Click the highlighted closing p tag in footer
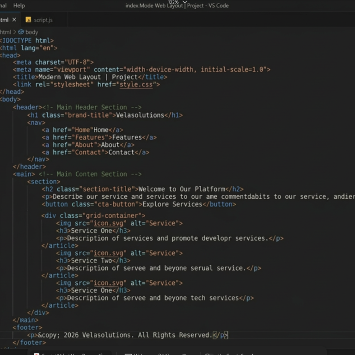 220,335
